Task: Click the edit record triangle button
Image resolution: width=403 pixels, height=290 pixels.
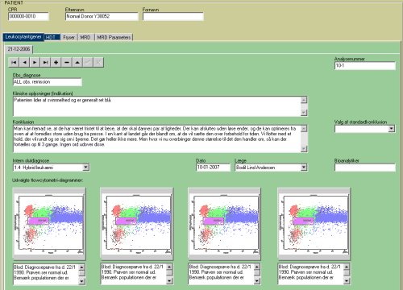Action: coord(77,62)
